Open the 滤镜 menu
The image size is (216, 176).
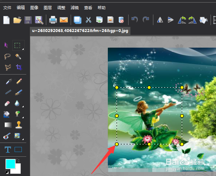75,8
